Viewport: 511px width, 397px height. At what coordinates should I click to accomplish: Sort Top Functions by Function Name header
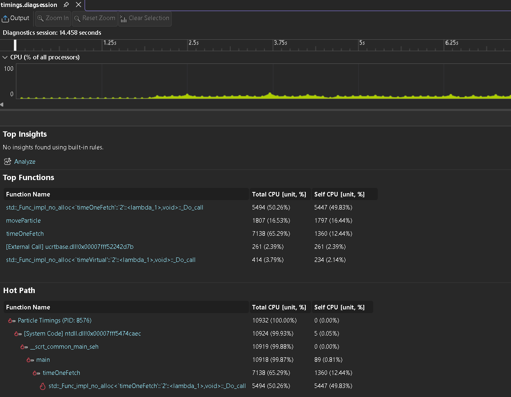click(x=126, y=194)
